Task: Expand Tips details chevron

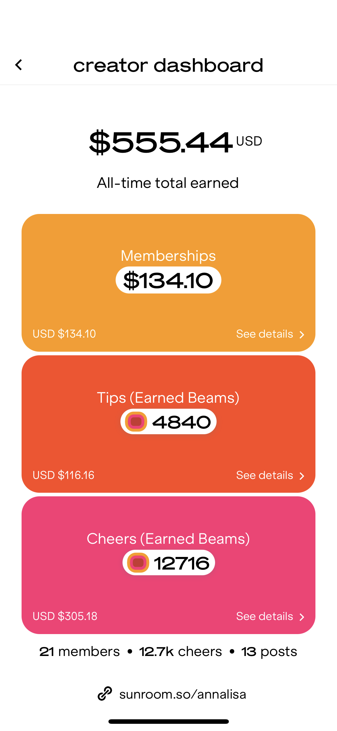Action: 302,476
